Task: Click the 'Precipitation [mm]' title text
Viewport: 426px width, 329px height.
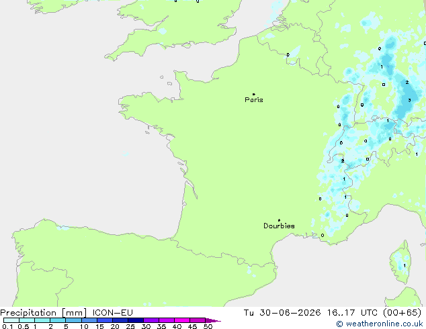Action: pyautogui.click(x=44, y=313)
